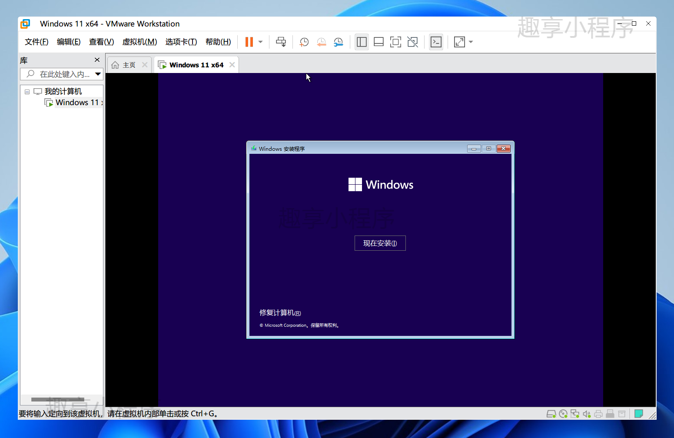The height and width of the screenshot is (438, 674).
Task: Enter full screen mode
Action: (395, 42)
